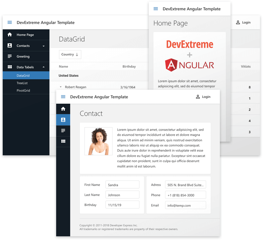Click the Greeting lines icon in DataGrid sidebar
Screen dimensions: 264x240
click(10, 56)
